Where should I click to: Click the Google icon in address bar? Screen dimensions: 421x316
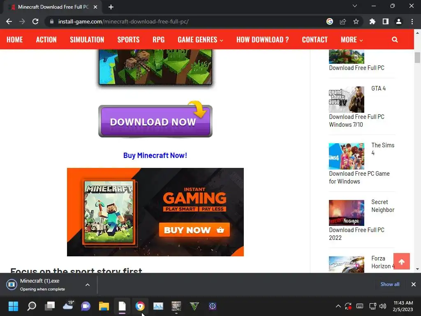[330, 21]
